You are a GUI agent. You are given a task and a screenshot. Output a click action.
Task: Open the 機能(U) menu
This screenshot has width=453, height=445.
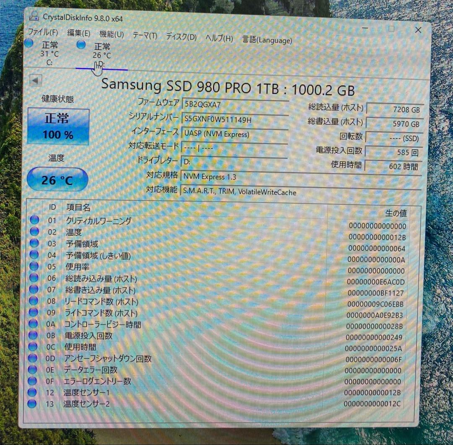(x=112, y=34)
